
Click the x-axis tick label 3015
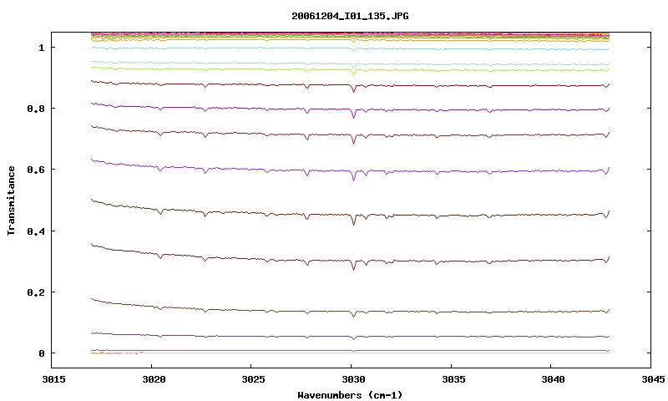[53, 379]
